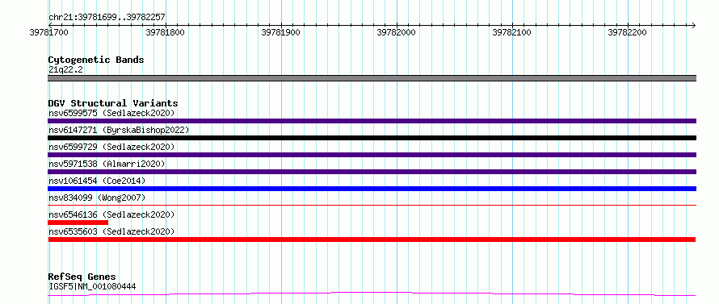Image resolution: width=719 pixels, height=304 pixels.
Task: Click the purple bar under nsv6599729
Action: click(372, 155)
